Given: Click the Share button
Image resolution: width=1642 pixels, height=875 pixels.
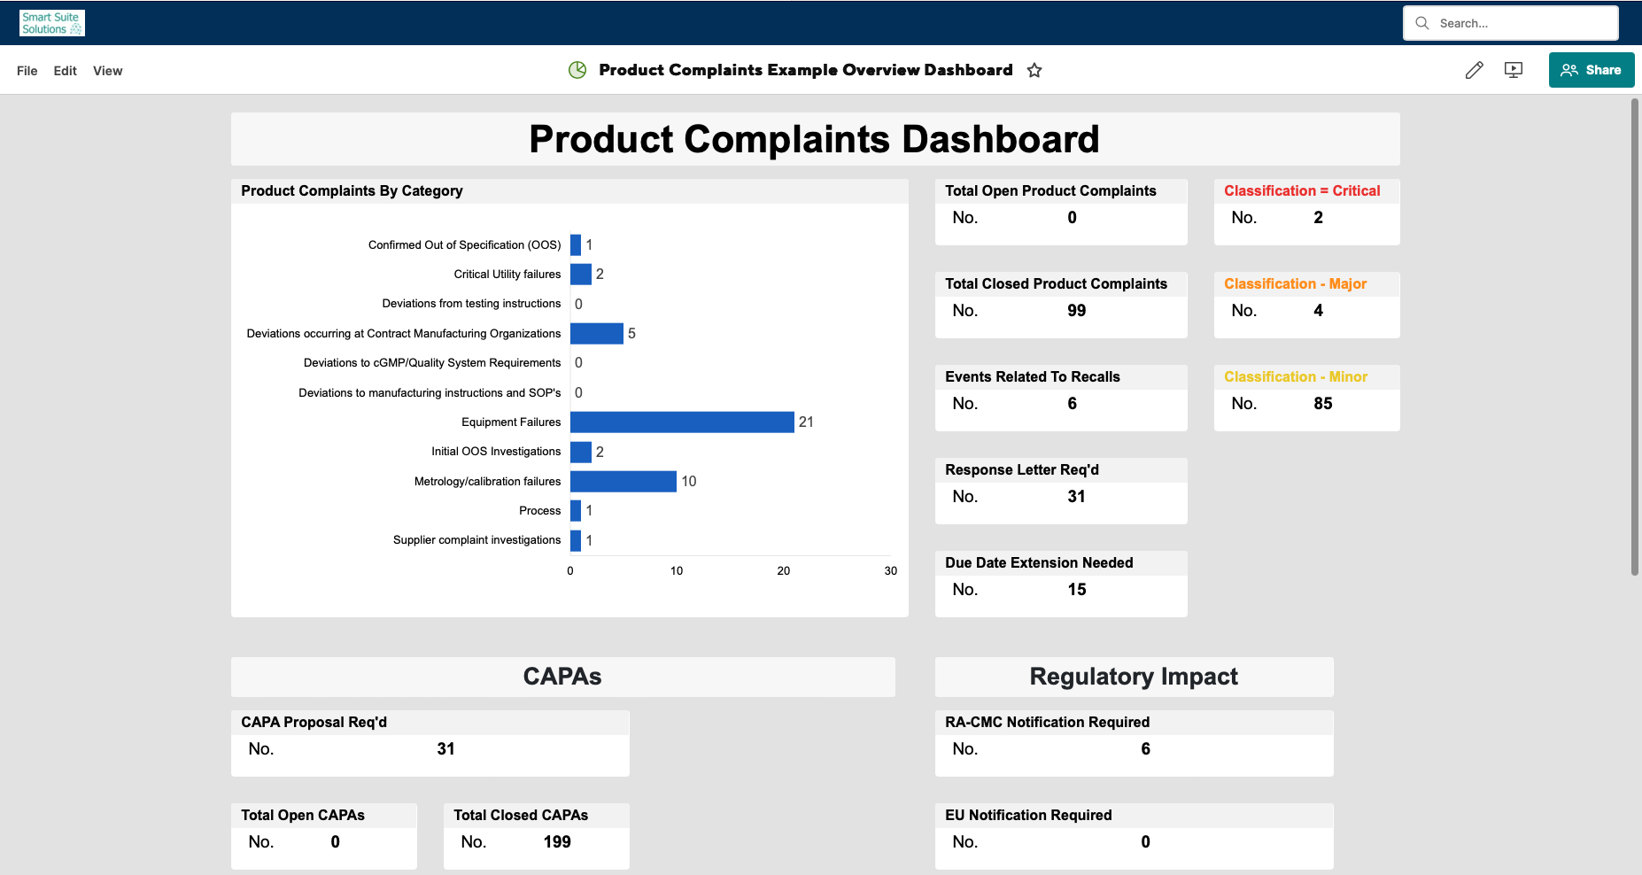Looking at the screenshot, I should pyautogui.click(x=1591, y=70).
